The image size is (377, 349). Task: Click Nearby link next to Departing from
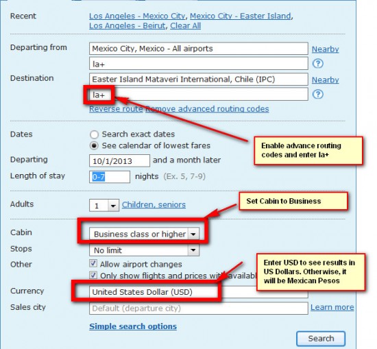pyautogui.click(x=326, y=49)
